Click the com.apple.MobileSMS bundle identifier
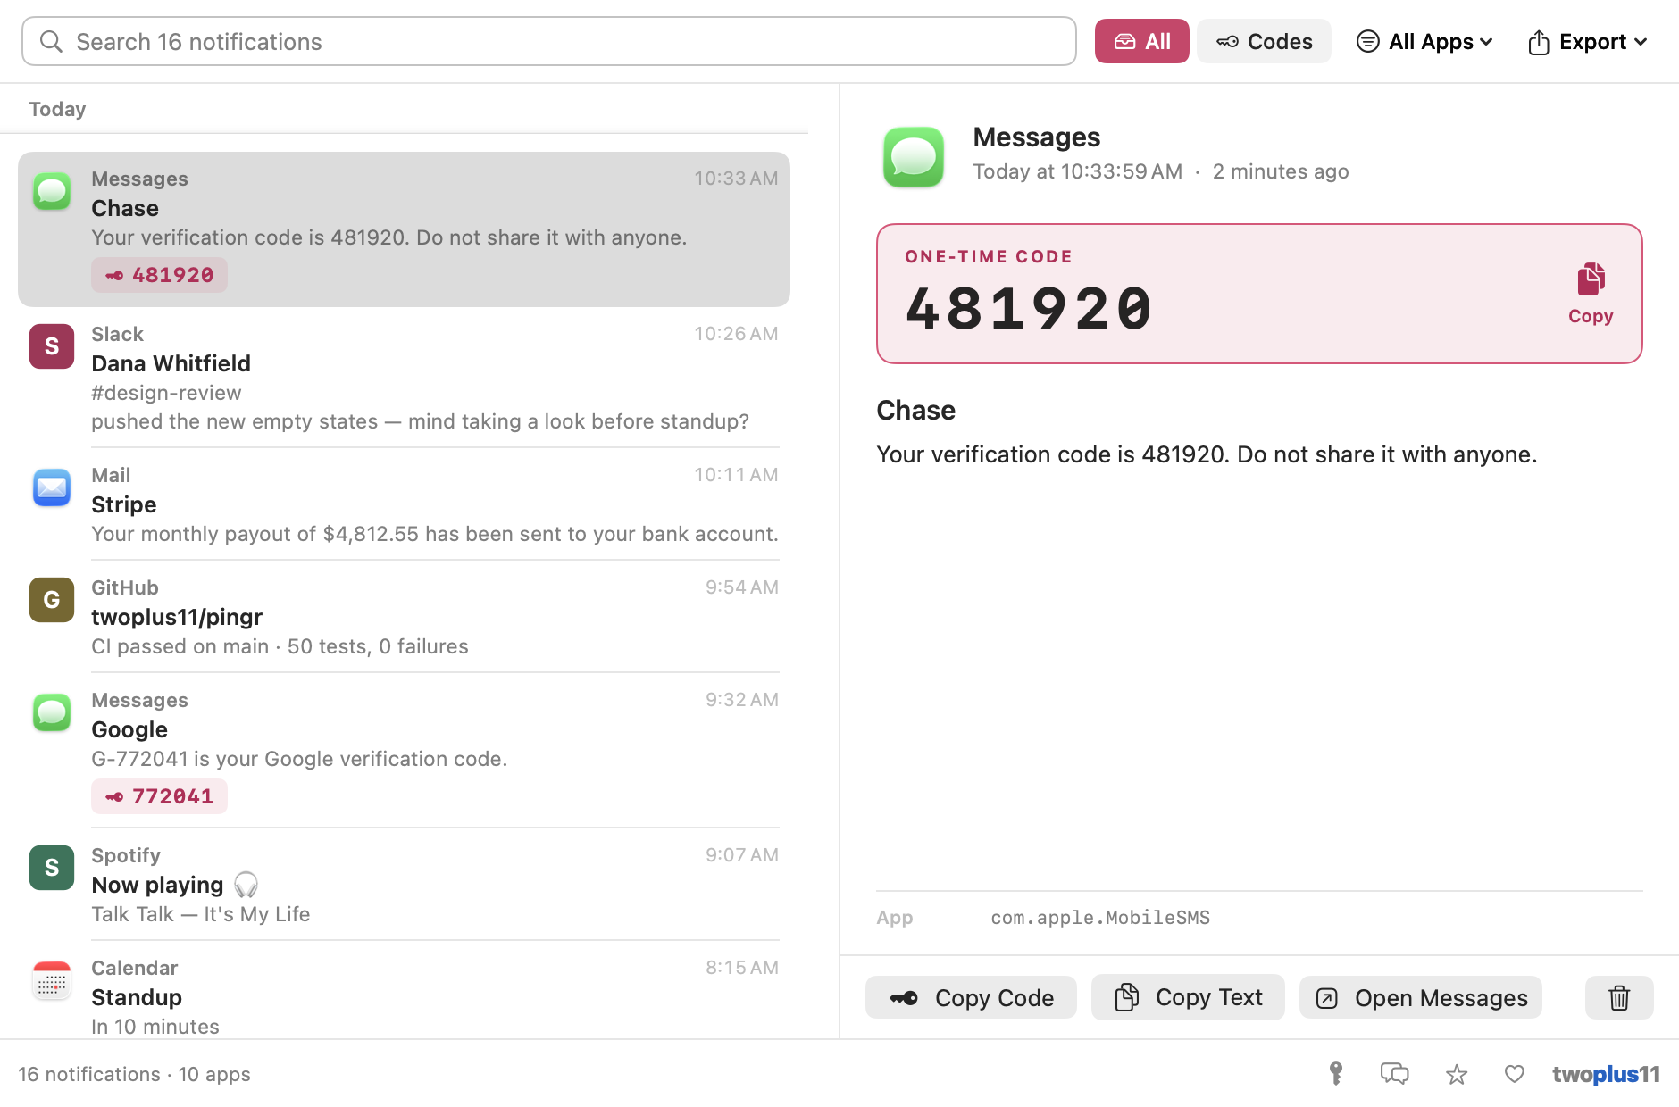The width and height of the screenshot is (1679, 1107). (x=1100, y=918)
